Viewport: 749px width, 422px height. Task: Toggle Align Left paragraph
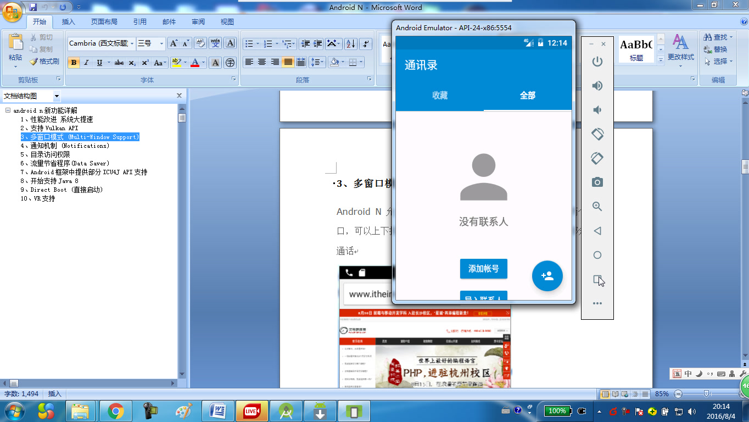(249, 62)
